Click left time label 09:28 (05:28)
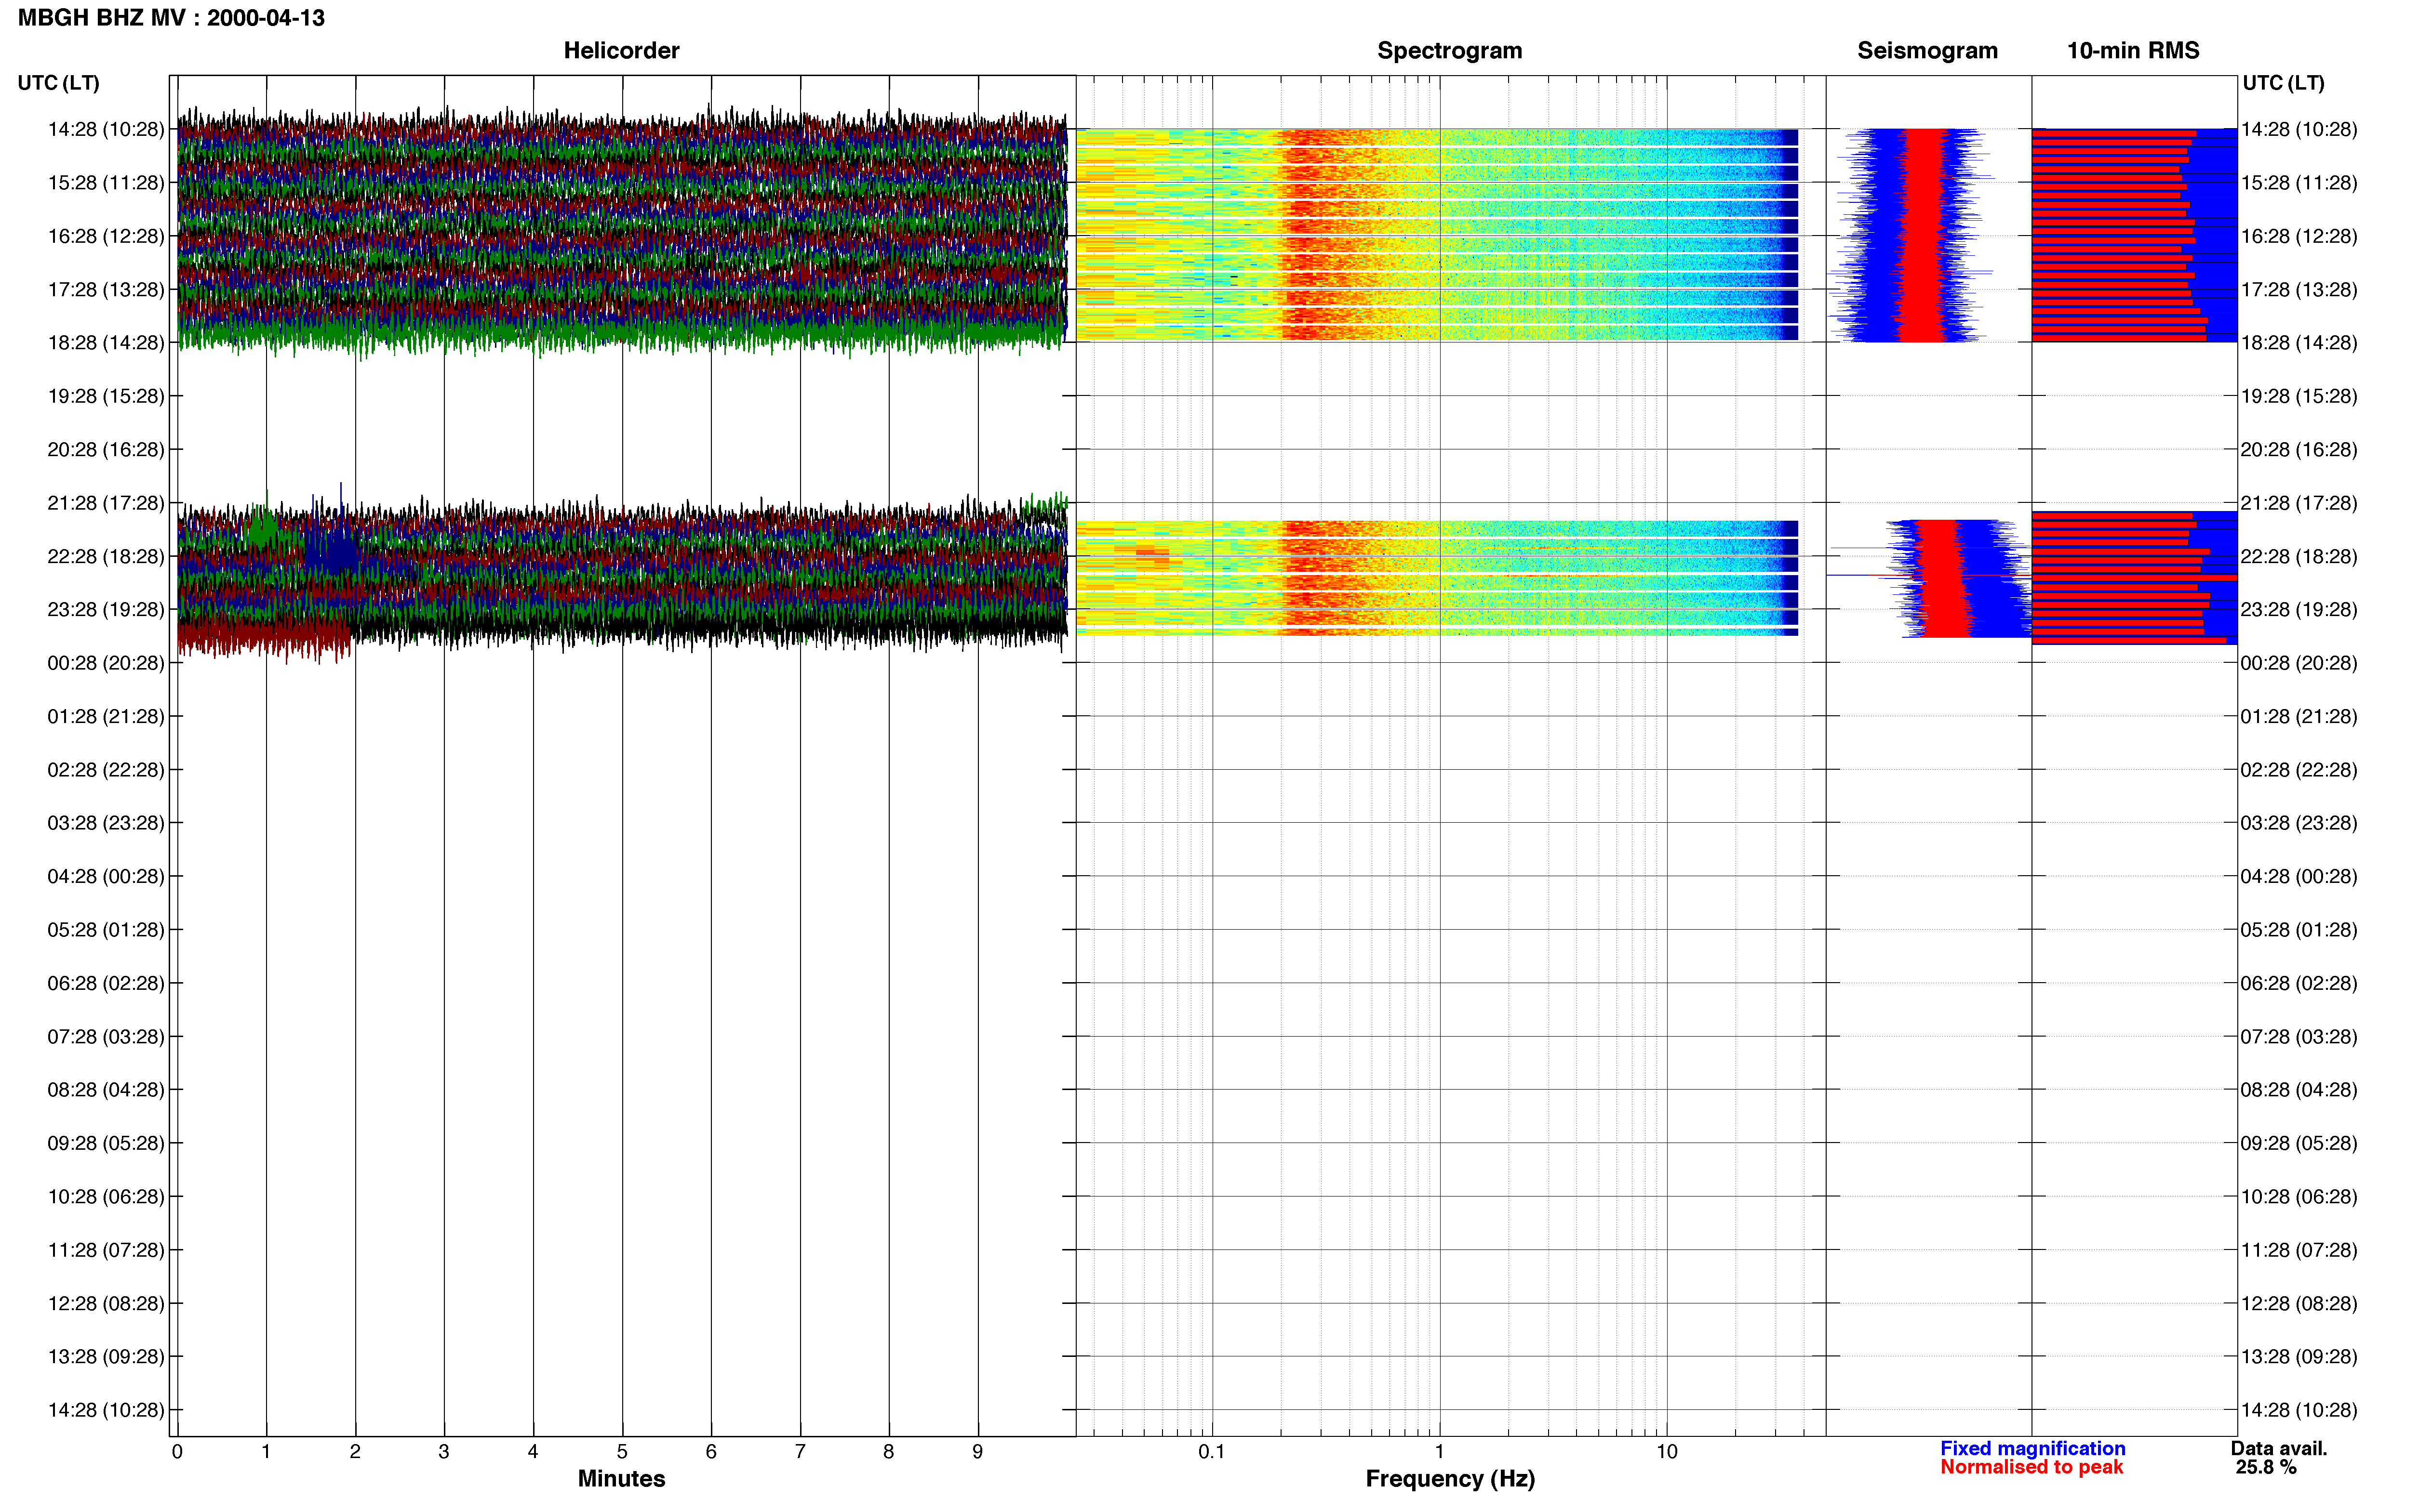The height and width of the screenshot is (1512, 2419). (106, 1143)
